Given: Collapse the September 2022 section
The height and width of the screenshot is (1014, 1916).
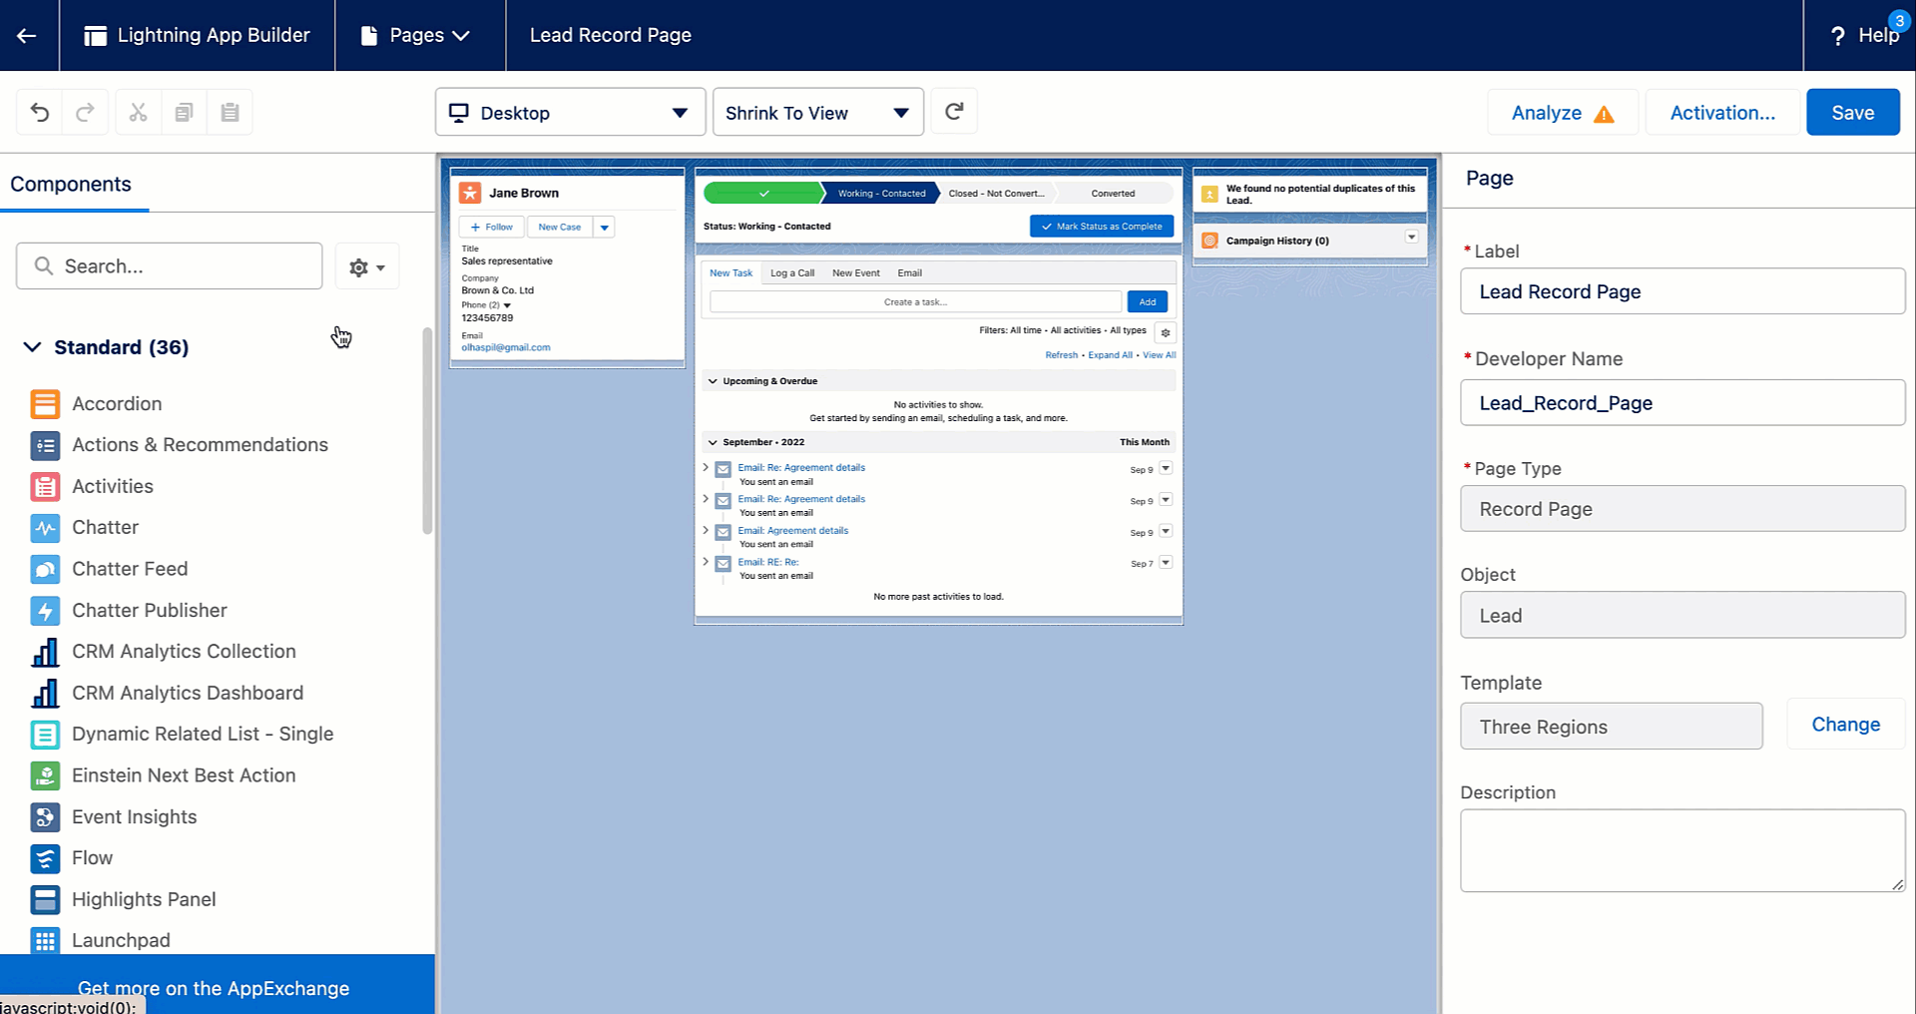Looking at the screenshot, I should pyautogui.click(x=713, y=442).
